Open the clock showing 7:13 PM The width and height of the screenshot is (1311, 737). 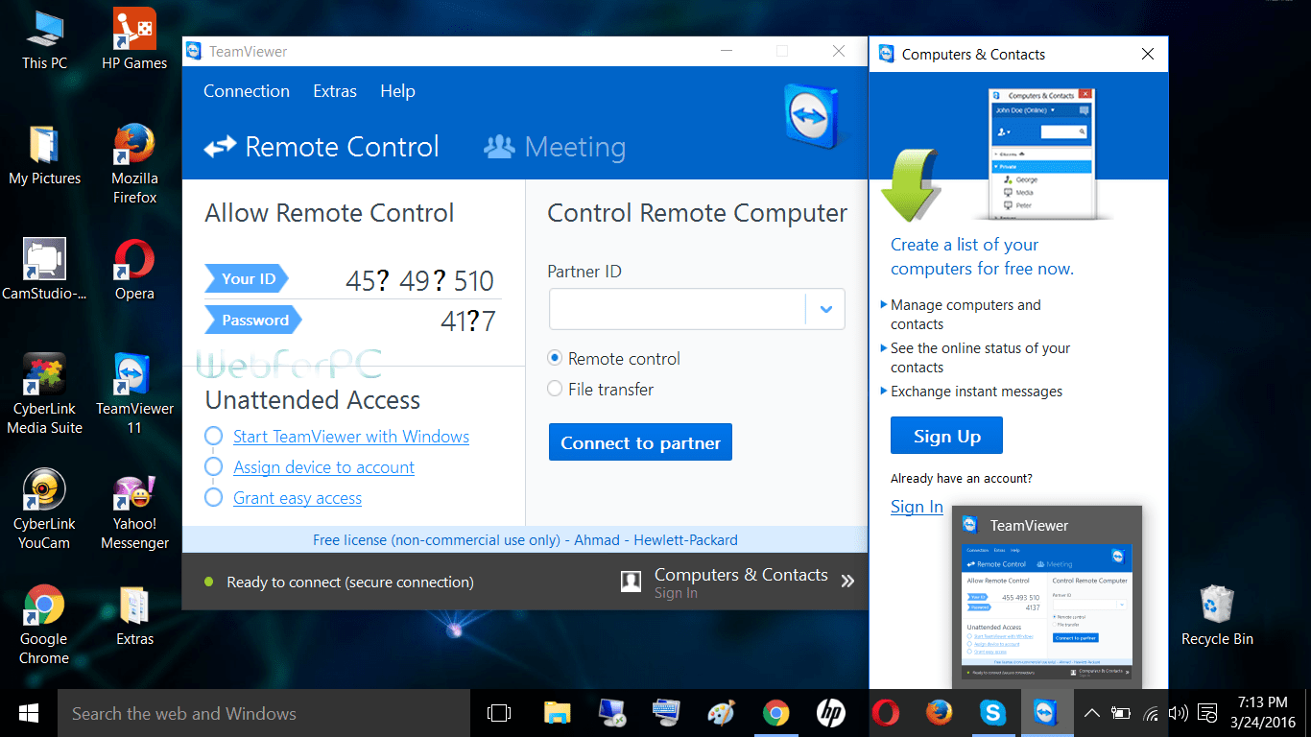1263,713
